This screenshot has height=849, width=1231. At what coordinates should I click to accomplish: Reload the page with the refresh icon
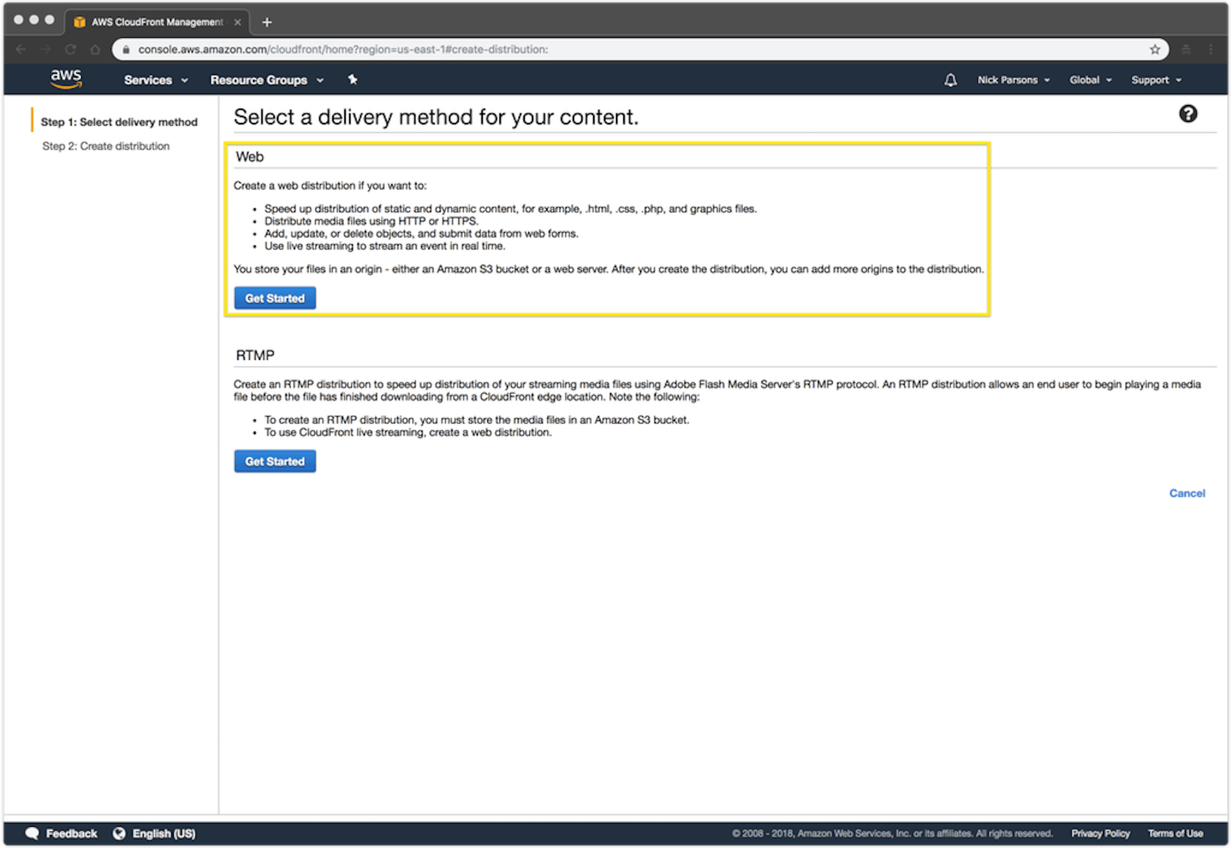pos(71,50)
